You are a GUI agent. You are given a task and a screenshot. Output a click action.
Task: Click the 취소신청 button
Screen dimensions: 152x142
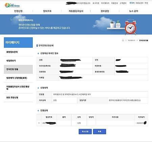[85, 132]
